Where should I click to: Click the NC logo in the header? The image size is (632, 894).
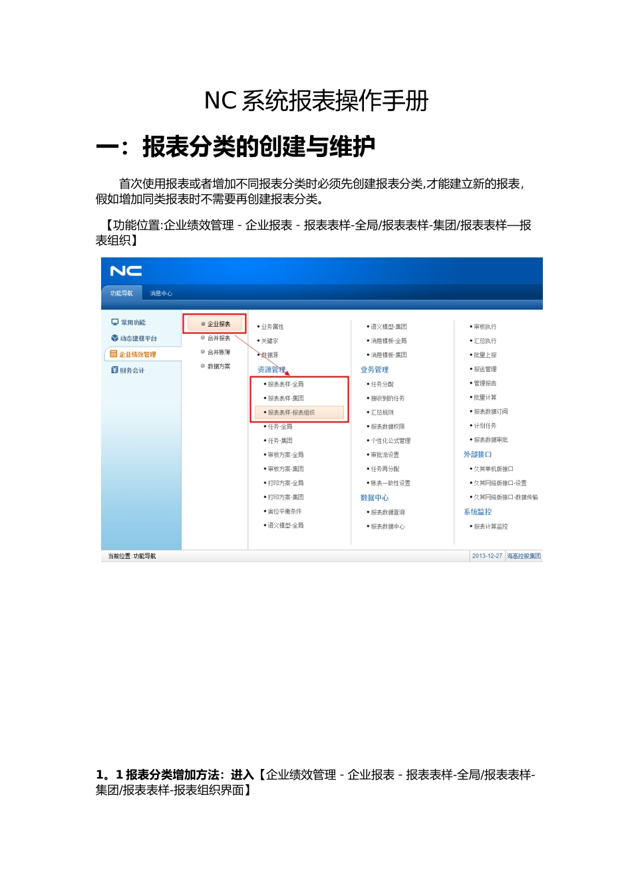[x=126, y=271]
